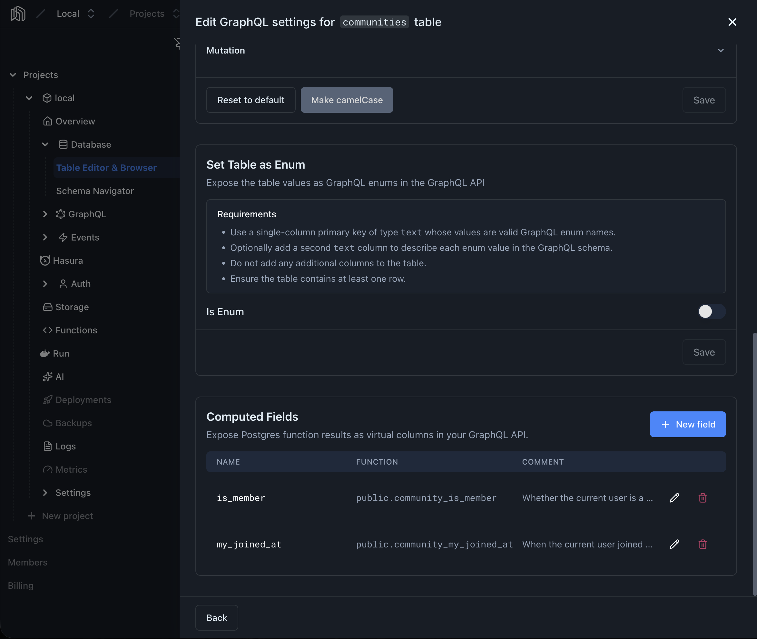The height and width of the screenshot is (639, 757).
Task: Click the 'Whether the current user is a ...' comment
Action: pyautogui.click(x=587, y=498)
